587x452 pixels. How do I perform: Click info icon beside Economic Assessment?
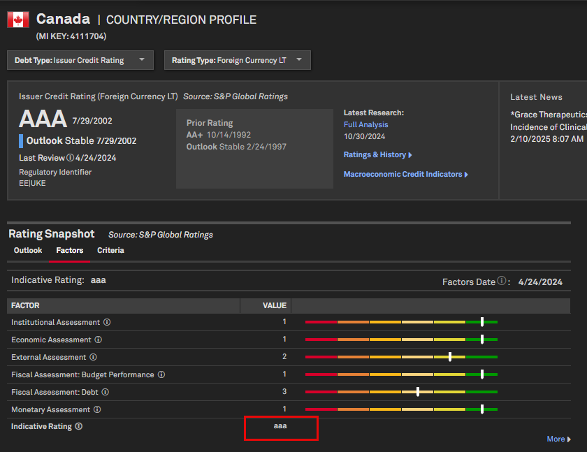pyautogui.click(x=99, y=340)
